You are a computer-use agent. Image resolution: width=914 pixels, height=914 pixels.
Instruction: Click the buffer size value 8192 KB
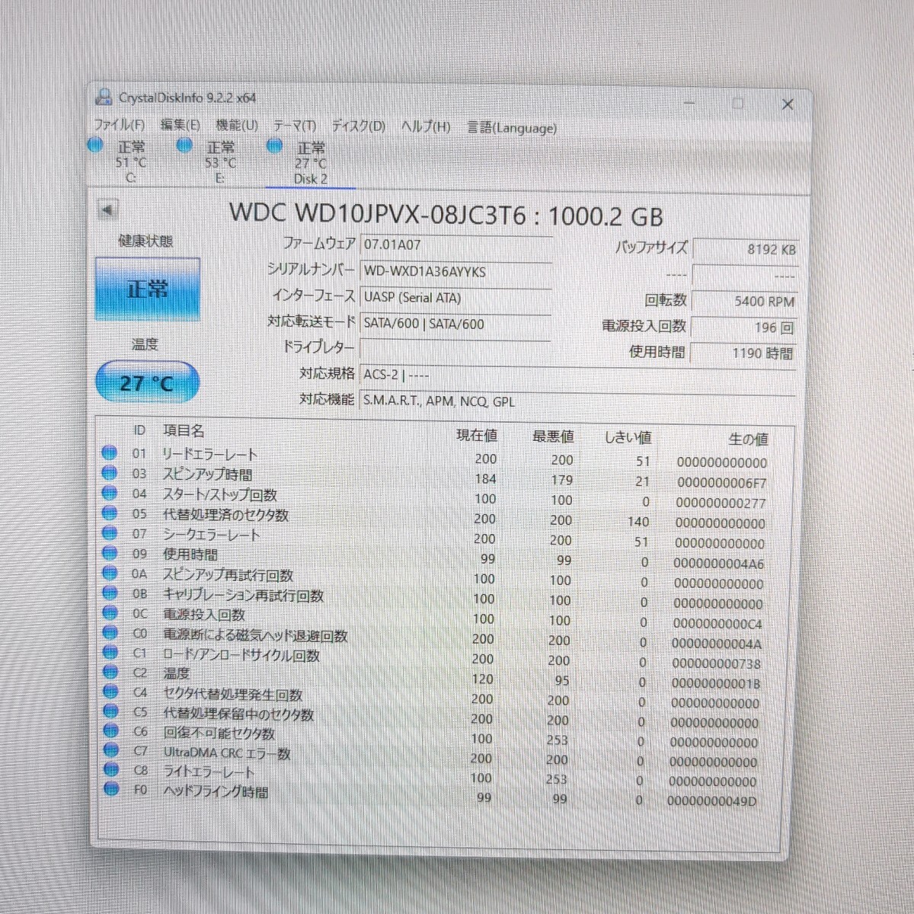click(744, 249)
